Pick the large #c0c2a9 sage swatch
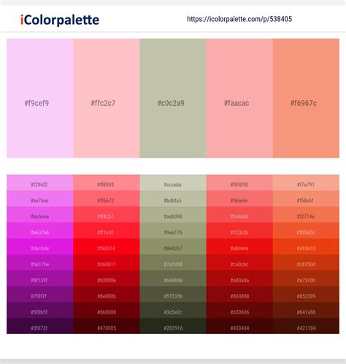This screenshot has height=364, width=346. point(173,98)
